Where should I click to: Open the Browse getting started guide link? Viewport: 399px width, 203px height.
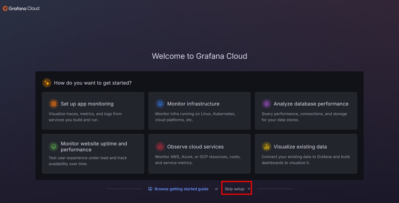(181, 189)
